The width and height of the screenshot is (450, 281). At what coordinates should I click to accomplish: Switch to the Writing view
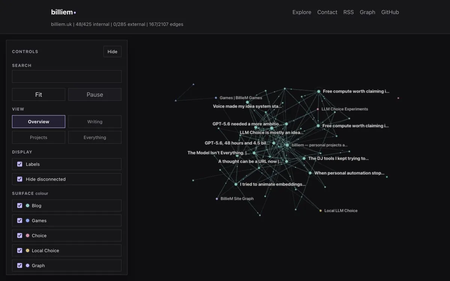pos(95,122)
